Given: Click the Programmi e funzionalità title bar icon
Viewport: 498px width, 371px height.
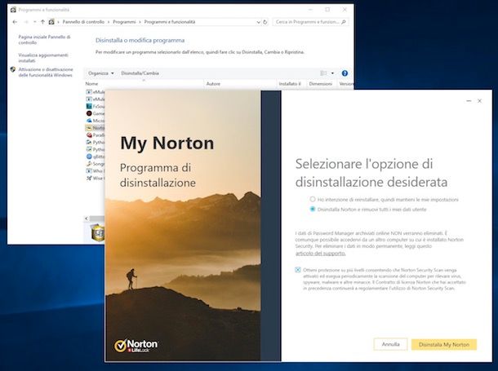Looking at the screenshot, I should [13, 10].
